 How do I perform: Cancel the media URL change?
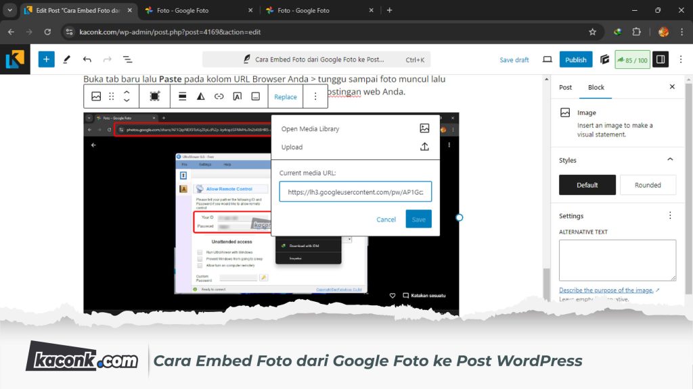click(x=386, y=219)
